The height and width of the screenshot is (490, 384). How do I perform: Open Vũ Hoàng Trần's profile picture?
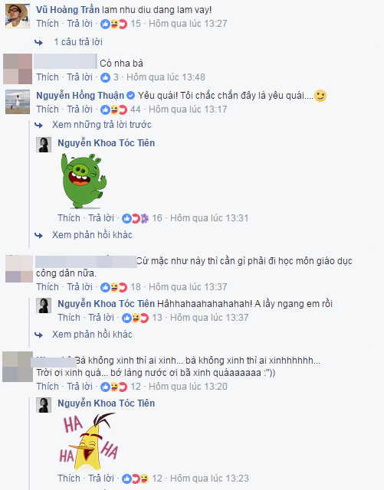[x=18, y=16]
